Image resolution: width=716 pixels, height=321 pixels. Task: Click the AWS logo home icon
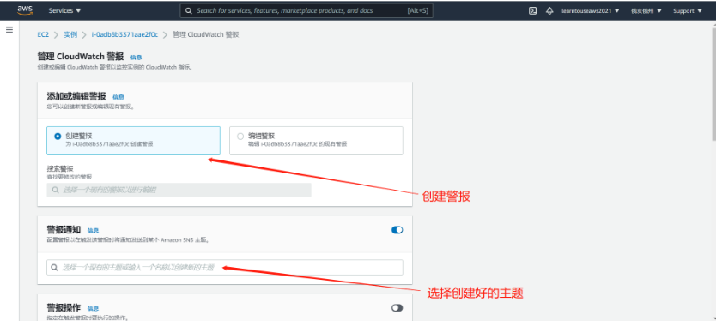[x=24, y=10]
